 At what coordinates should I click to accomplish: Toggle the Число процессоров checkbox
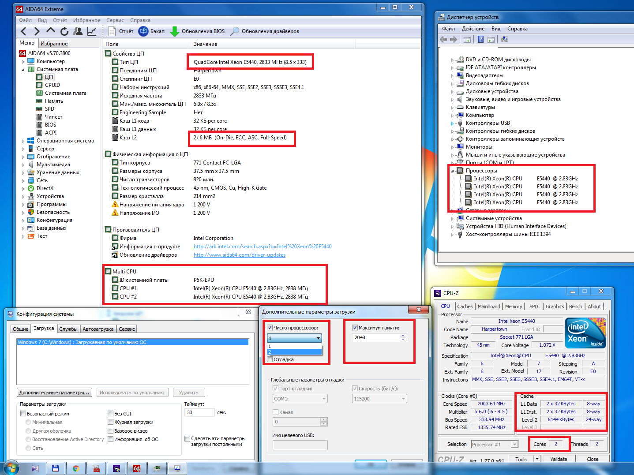pos(270,328)
